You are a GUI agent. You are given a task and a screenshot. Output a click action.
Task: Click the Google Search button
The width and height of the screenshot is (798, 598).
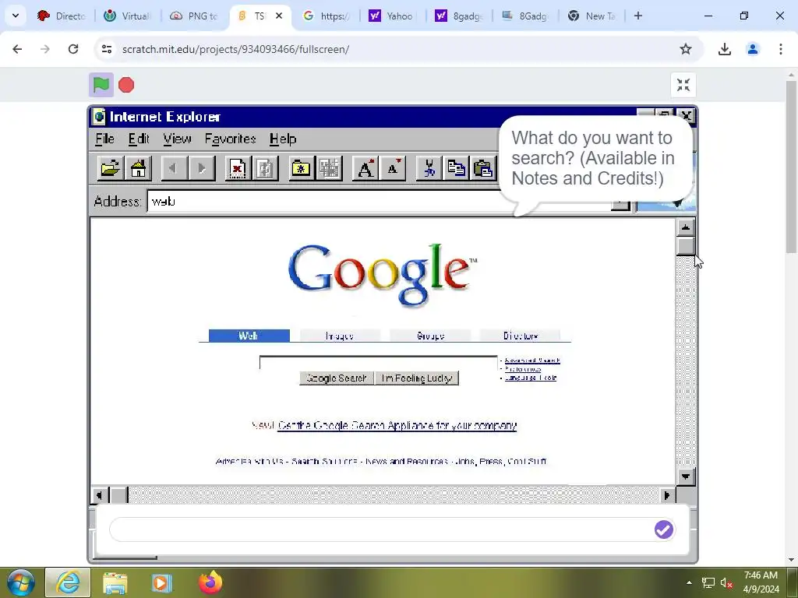(337, 378)
